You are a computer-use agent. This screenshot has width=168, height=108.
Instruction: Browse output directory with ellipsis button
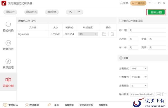[158, 94]
